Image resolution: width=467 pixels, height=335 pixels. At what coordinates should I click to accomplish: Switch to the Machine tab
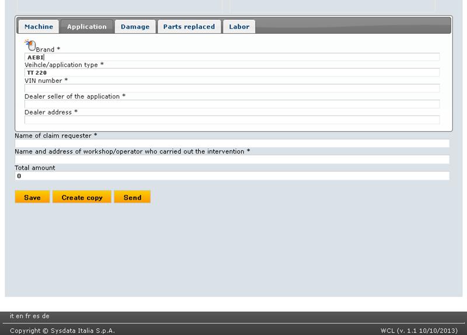[x=39, y=26]
